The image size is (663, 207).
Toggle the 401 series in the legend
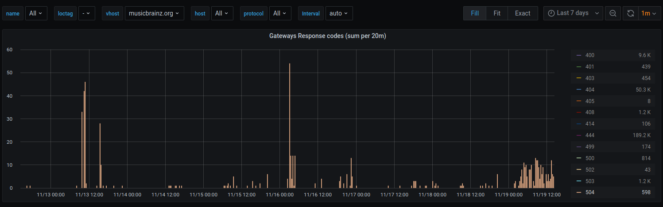[590, 67]
